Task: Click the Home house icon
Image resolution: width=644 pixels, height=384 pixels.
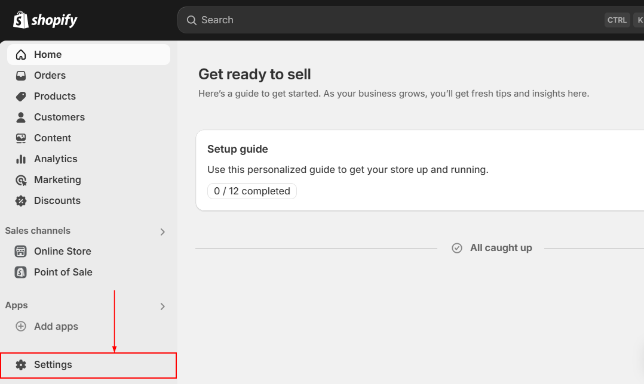Action: (21, 55)
